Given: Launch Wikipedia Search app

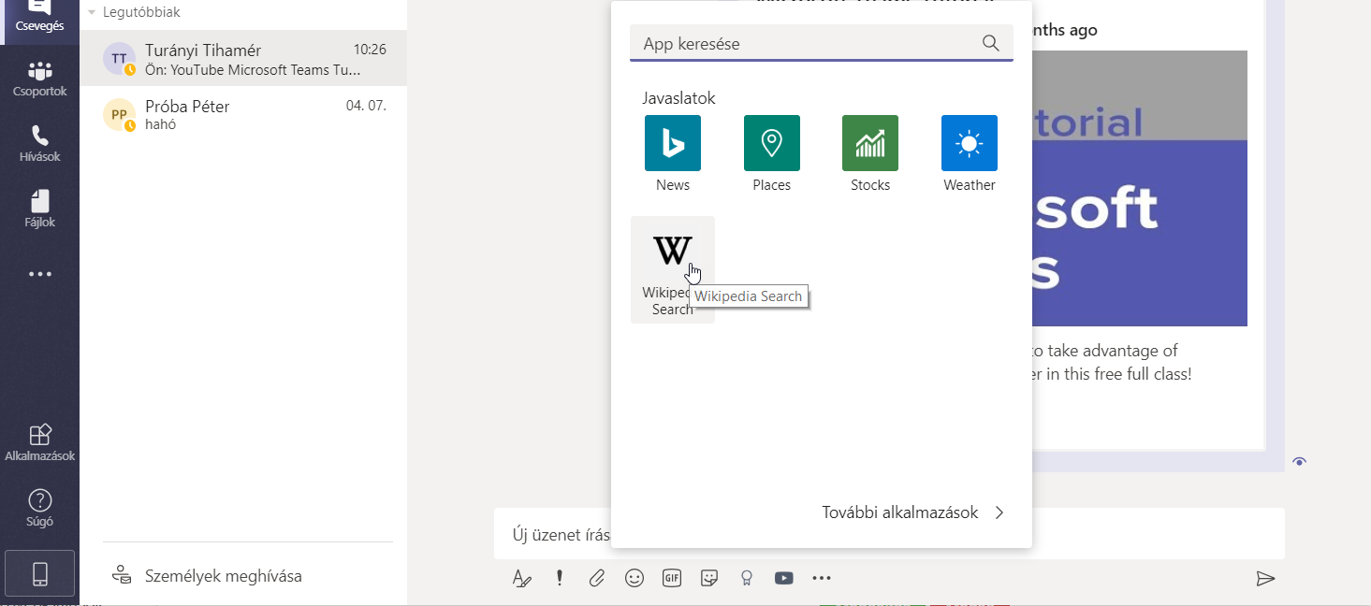Looking at the screenshot, I should coord(672,252).
